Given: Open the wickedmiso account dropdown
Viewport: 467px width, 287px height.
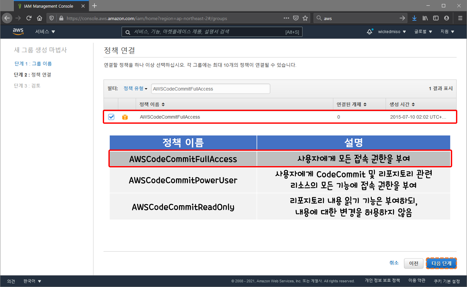Looking at the screenshot, I should (392, 32).
